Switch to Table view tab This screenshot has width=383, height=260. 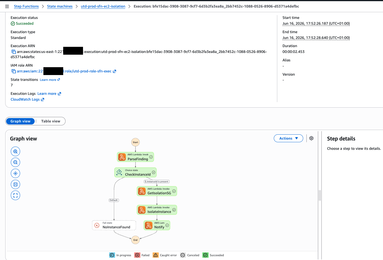tap(51, 121)
